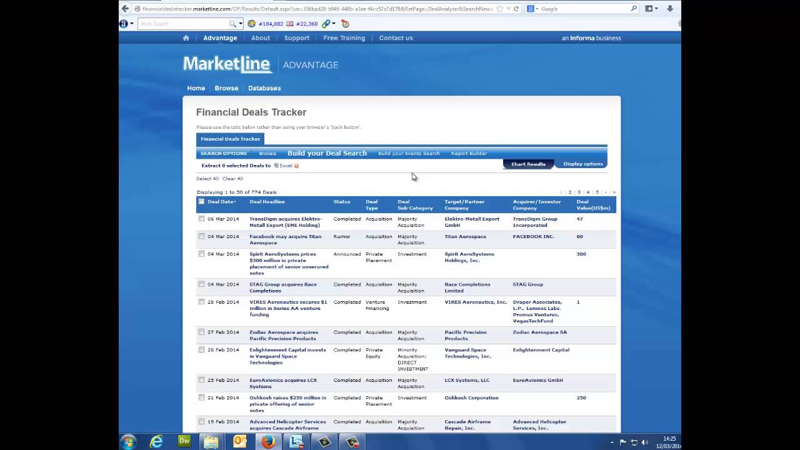800x450 pixels.
Task: Open the Databases navigation menu
Action: pos(264,88)
